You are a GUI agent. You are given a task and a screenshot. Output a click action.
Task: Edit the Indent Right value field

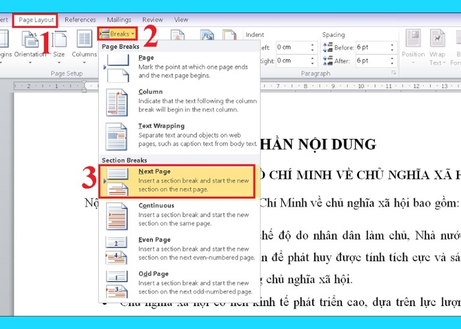pyautogui.click(x=293, y=61)
